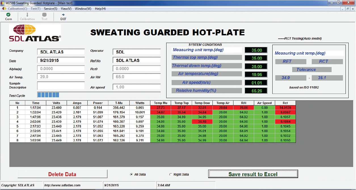Click the T-Mu cell 165.292
Screen dimensions: 356x190
click(x=119, y=135)
